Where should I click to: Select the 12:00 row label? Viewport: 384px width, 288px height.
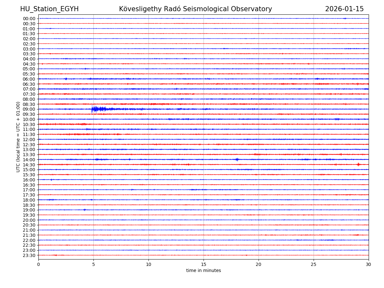point(29,140)
